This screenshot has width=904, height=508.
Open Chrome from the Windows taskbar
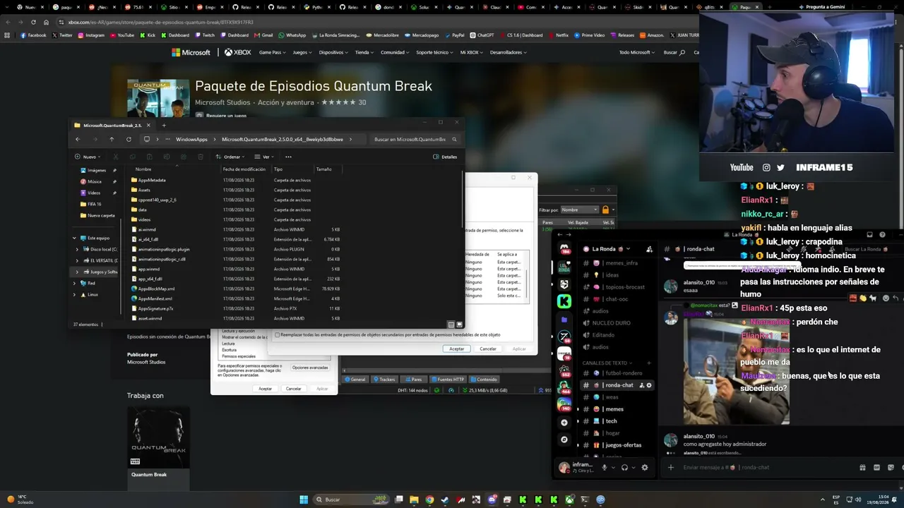click(x=429, y=500)
